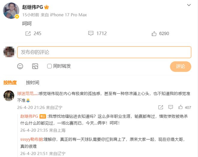Repost the first comment by 球迷范范
The width and height of the screenshot is (198, 157).
tap(160, 107)
